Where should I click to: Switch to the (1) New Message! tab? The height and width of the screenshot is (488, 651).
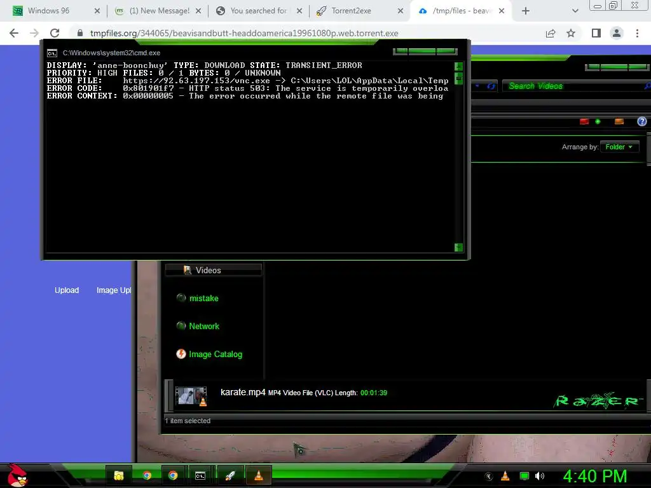point(159,11)
